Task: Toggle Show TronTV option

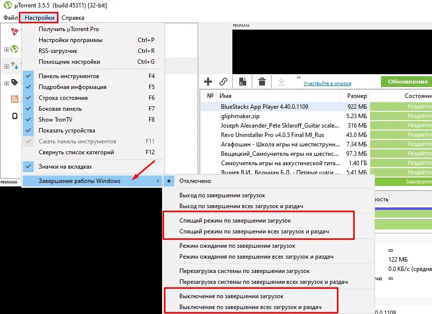Action: [x=94, y=120]
